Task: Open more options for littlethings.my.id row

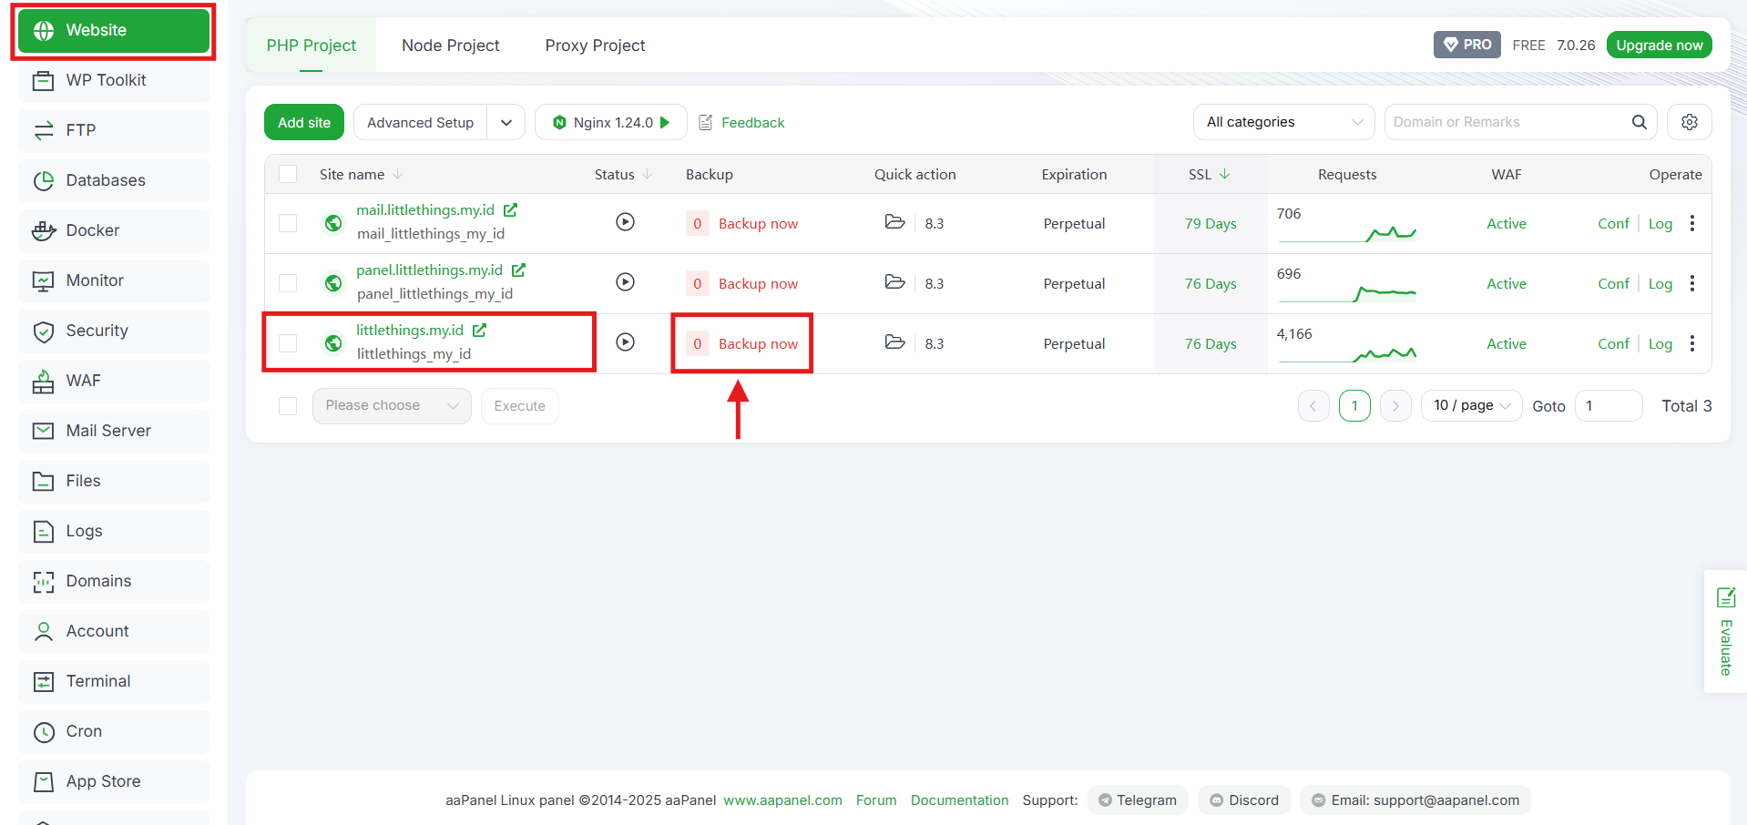Action: pyautogui.click(x=1692, y=343)
